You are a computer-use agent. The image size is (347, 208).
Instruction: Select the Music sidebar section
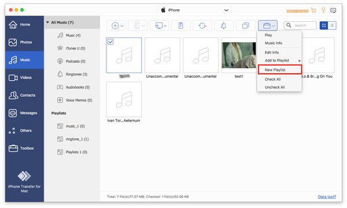pyautogui.click(x=24, y=60)
